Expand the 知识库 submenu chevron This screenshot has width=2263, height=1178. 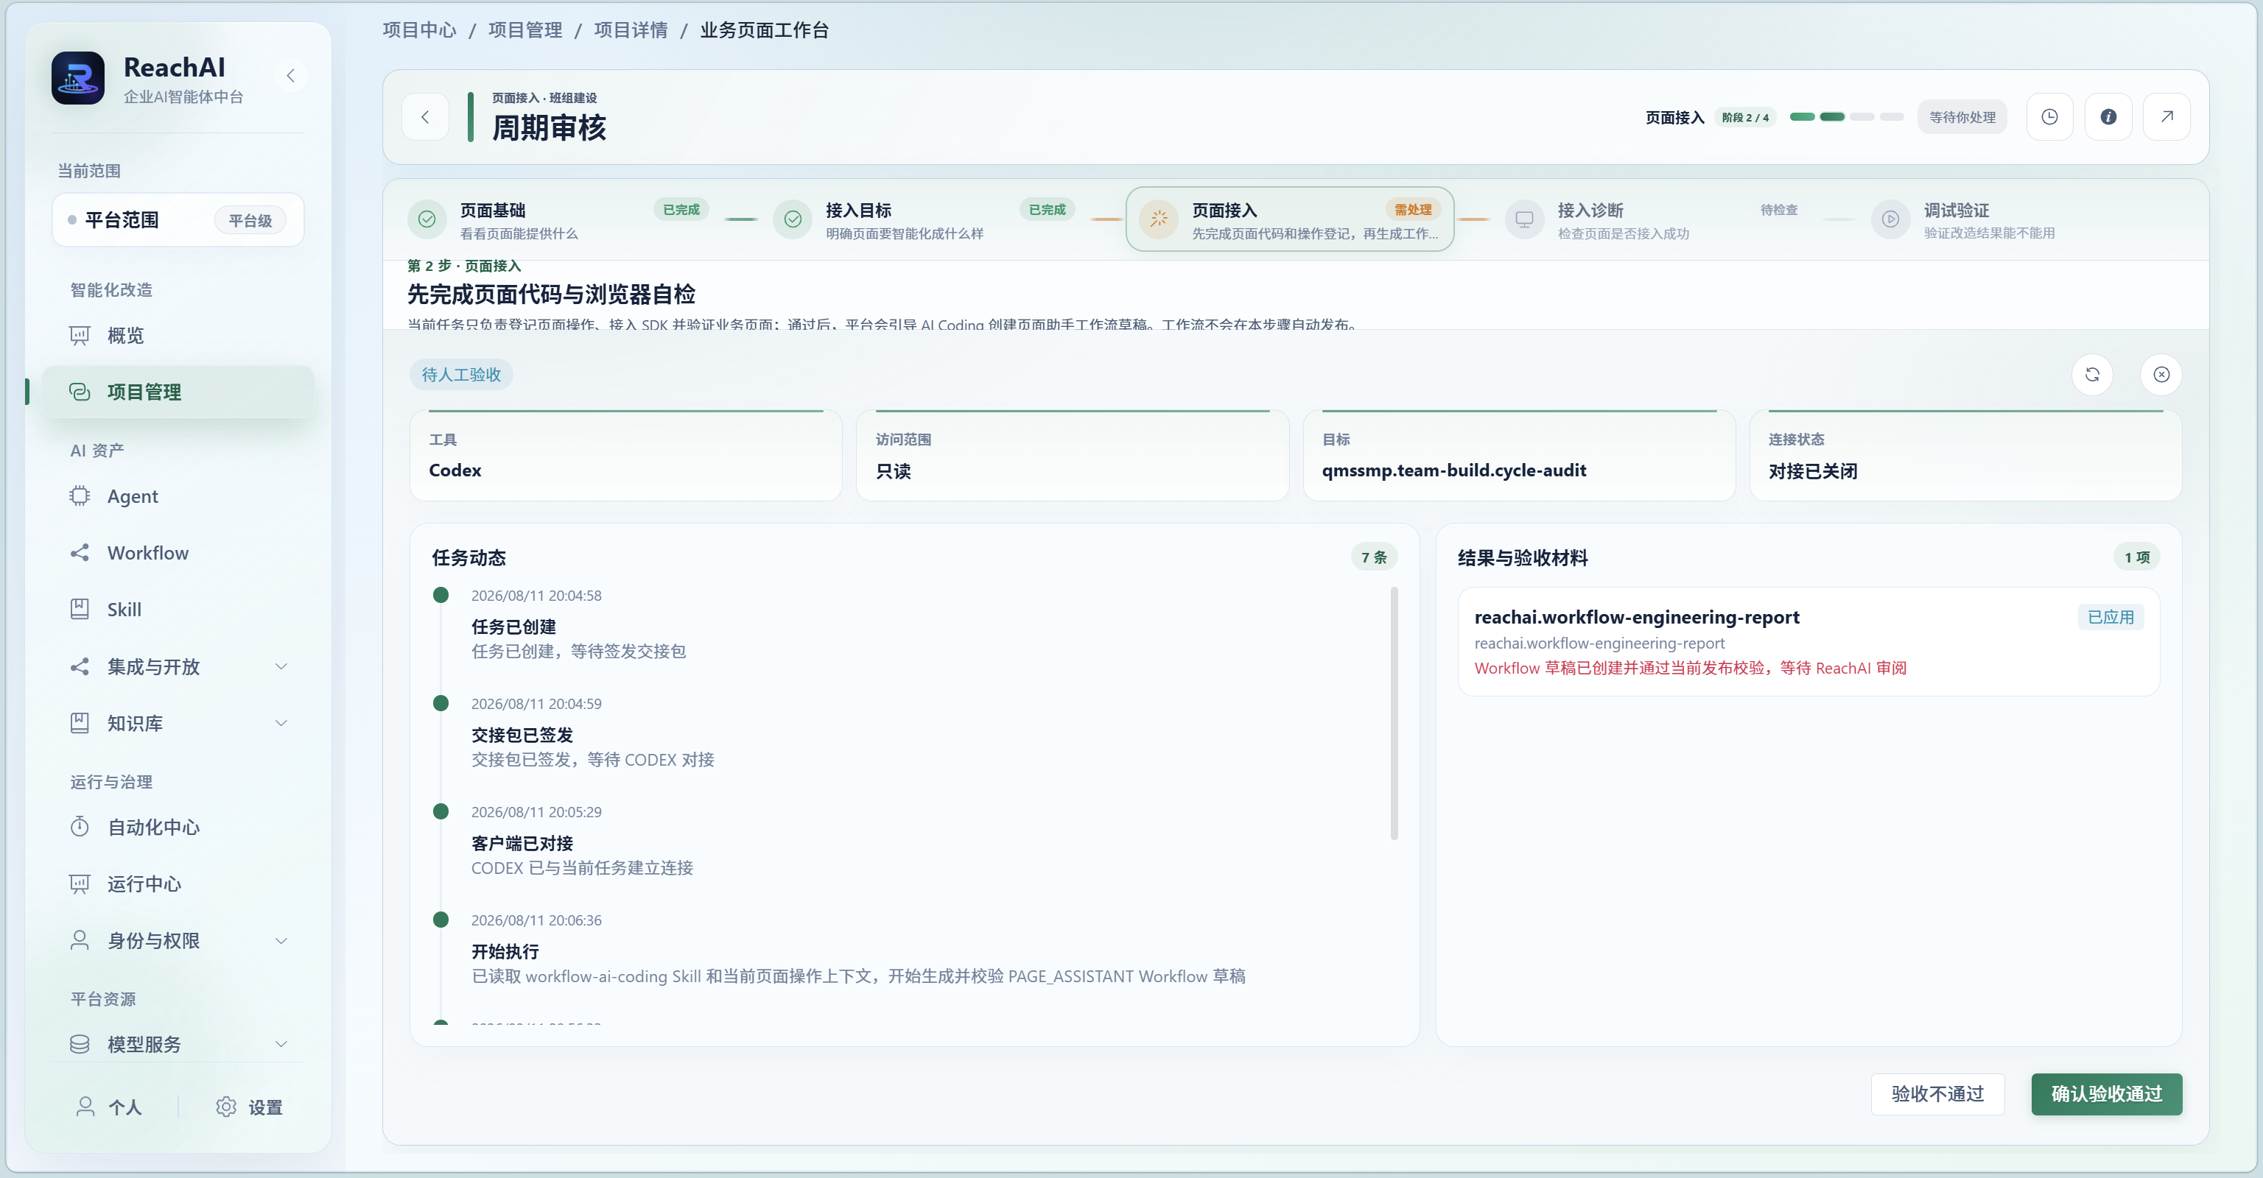click(281, 722)
